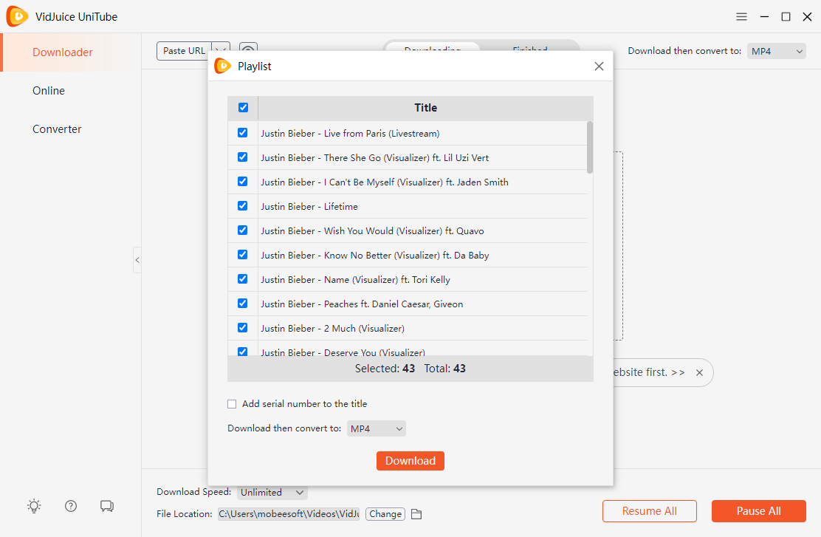Uncheck '2 Much (Visualizer)' checkbox
Image resolution: width=821 pixels, height=537 pixels.
click(x=242, y=327)
